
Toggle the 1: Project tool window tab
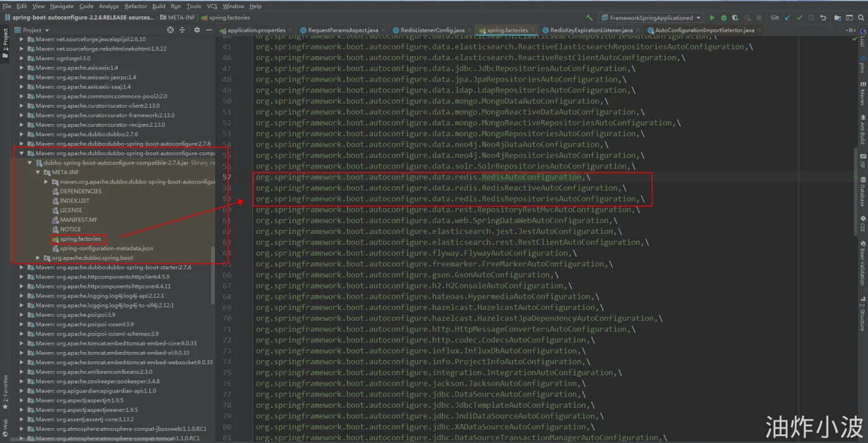[x=5, y=43]
